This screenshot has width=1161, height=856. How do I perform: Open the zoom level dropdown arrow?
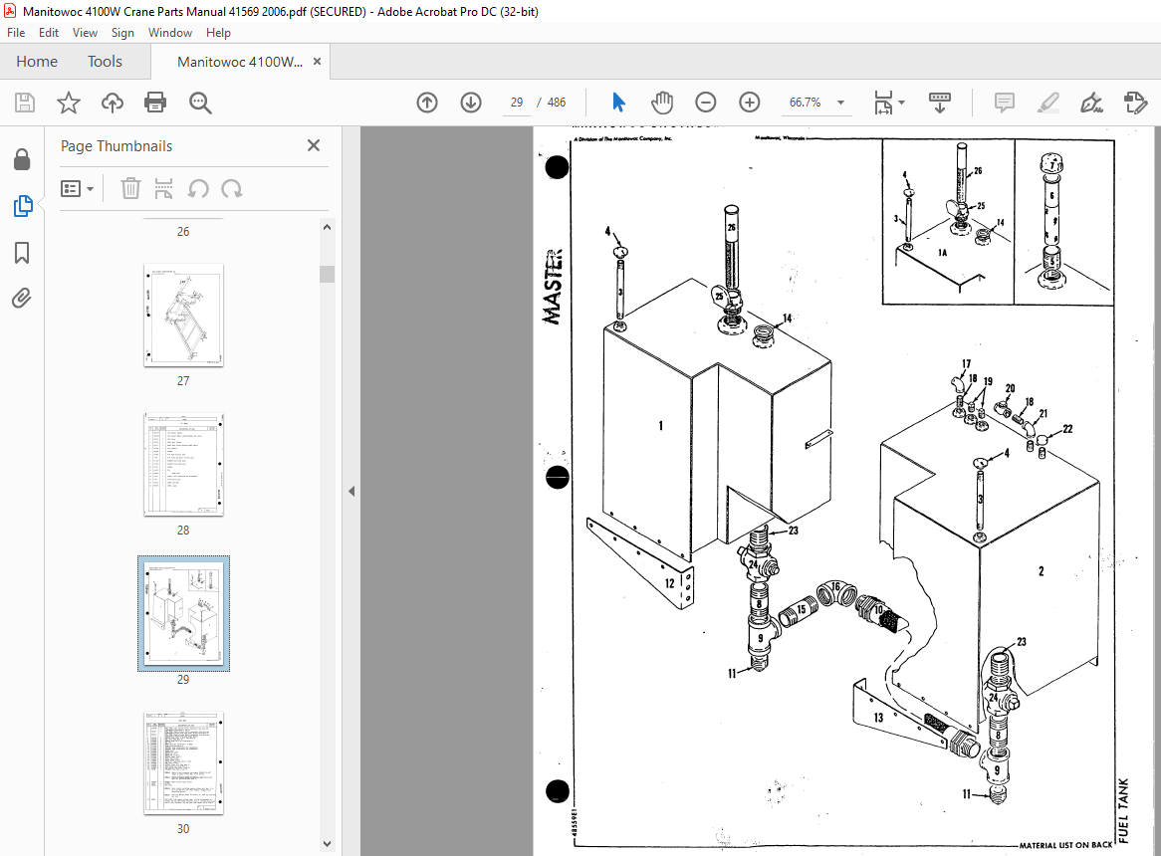(840, 103)
